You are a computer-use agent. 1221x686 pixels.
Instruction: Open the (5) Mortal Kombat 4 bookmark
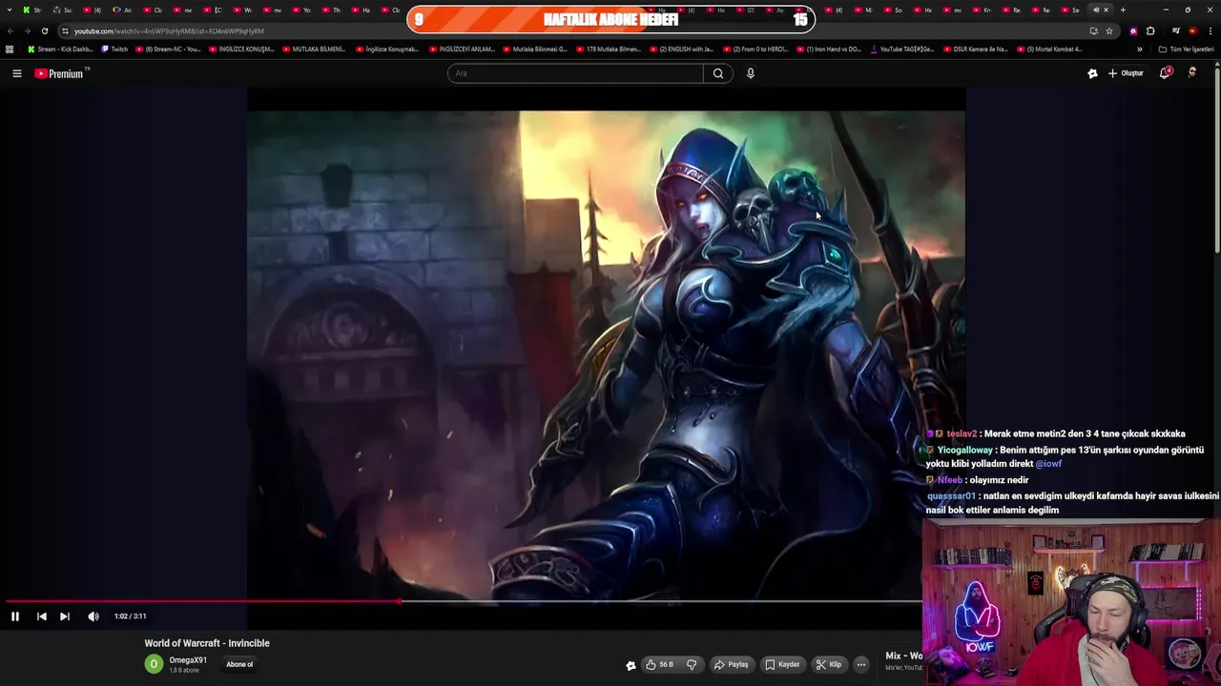(x=1049, y=49)
